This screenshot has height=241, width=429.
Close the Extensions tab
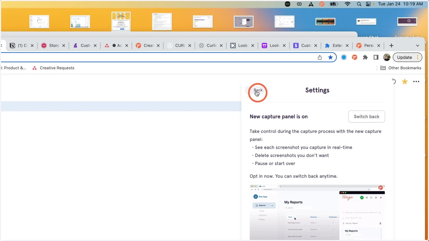click(347, 46)
